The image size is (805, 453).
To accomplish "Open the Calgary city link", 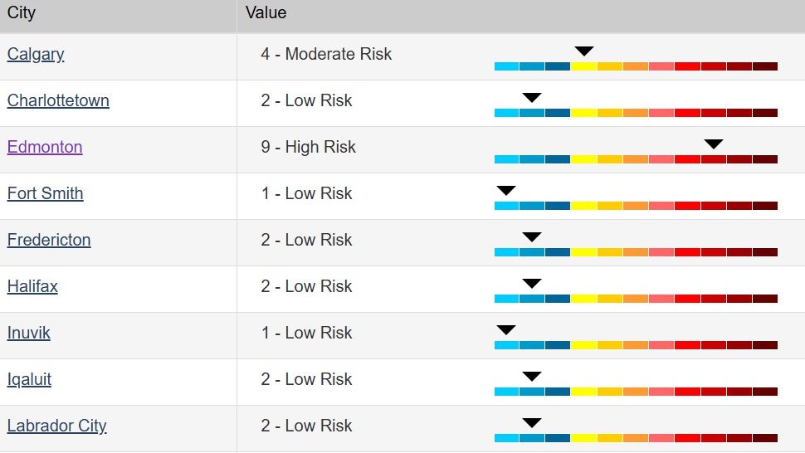I will [x=36, y=55].
